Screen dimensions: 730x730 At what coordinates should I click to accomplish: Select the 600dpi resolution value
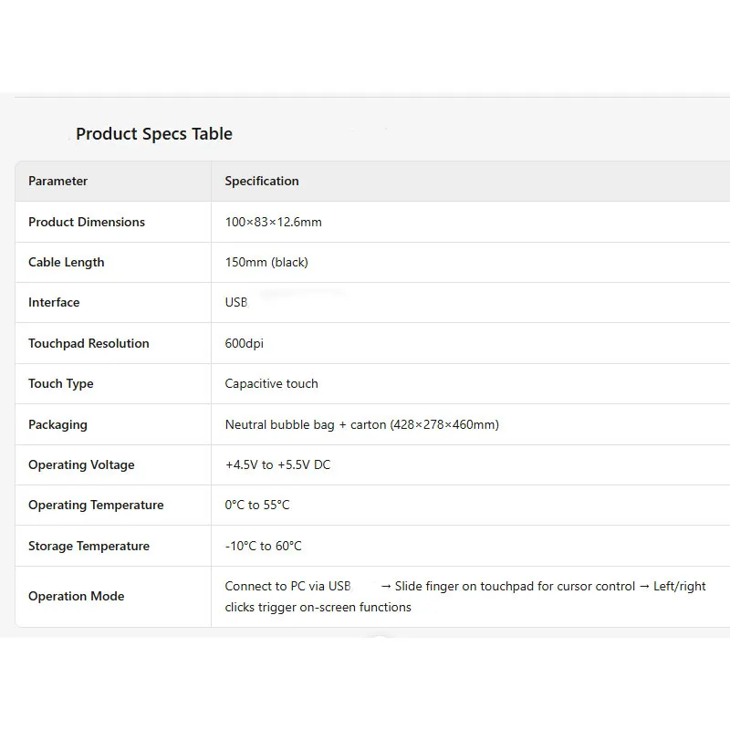(x=244, y=344)
